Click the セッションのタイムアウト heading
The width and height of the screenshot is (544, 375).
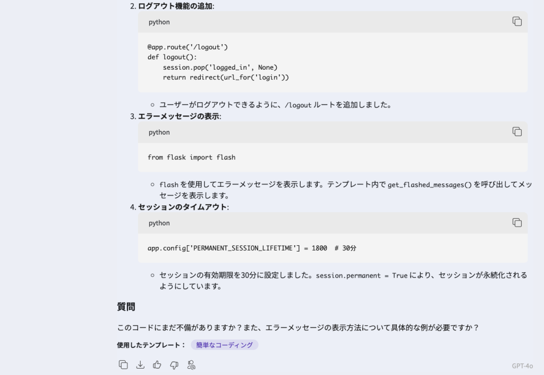[183, 207]
